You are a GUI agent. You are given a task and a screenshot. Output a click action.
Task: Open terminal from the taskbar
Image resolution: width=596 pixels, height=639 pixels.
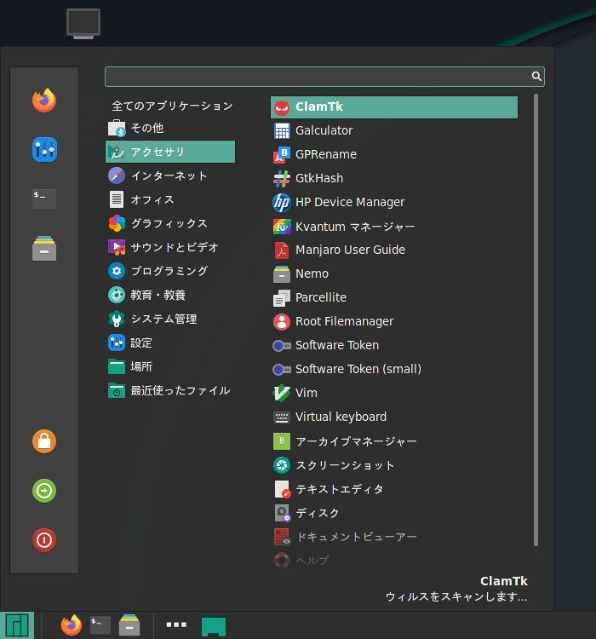click(x=100, y=625)
